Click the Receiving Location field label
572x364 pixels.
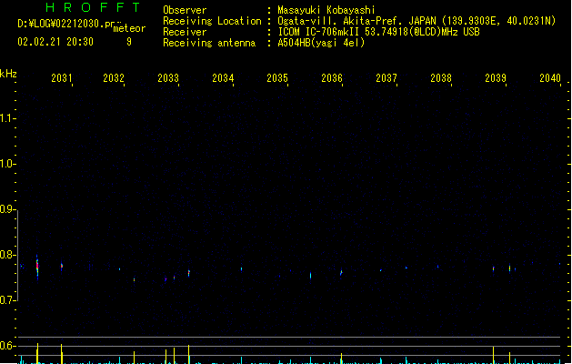212,21
